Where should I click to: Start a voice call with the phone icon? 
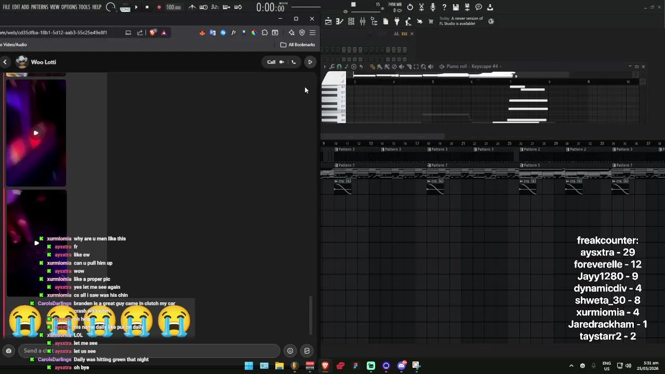tap(294, 62)
